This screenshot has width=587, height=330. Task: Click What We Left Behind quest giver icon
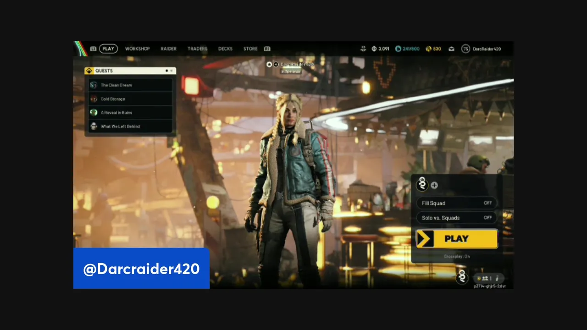pos(94,126)
